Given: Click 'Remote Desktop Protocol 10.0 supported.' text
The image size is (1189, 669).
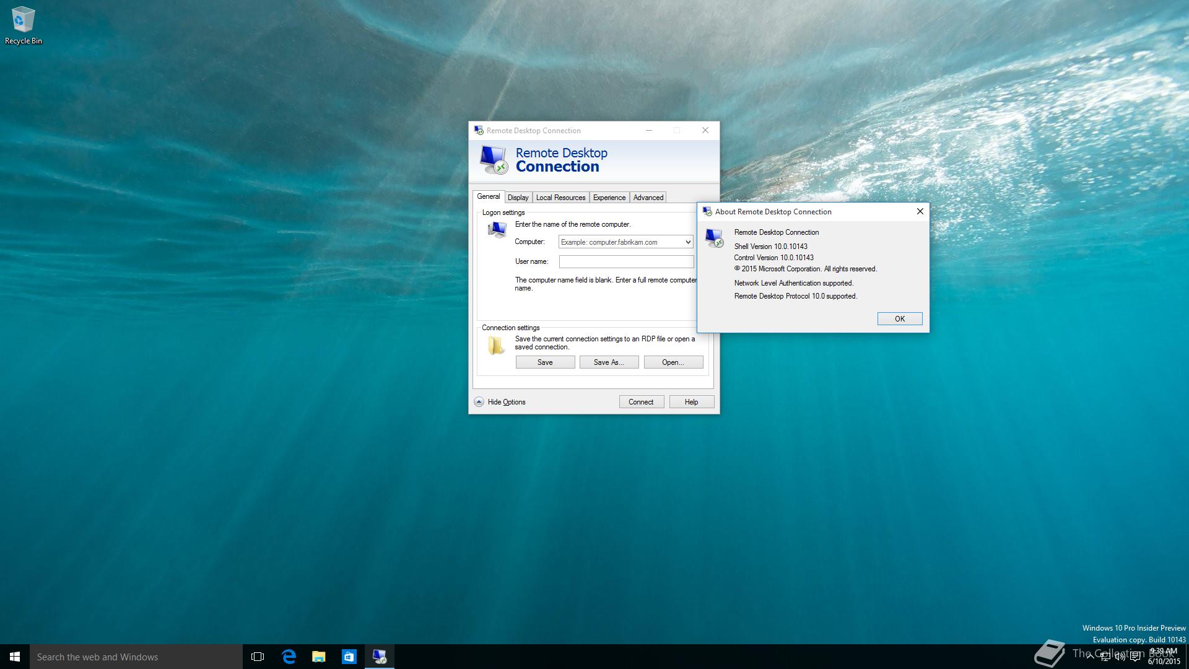Looking at the screenshot, I should (795, 296).
